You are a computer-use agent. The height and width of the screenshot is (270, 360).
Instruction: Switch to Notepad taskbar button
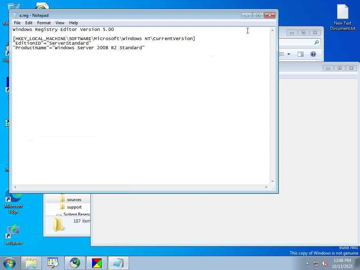(x=118, y=263)
